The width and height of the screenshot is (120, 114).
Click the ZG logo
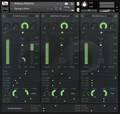point(5,9)
